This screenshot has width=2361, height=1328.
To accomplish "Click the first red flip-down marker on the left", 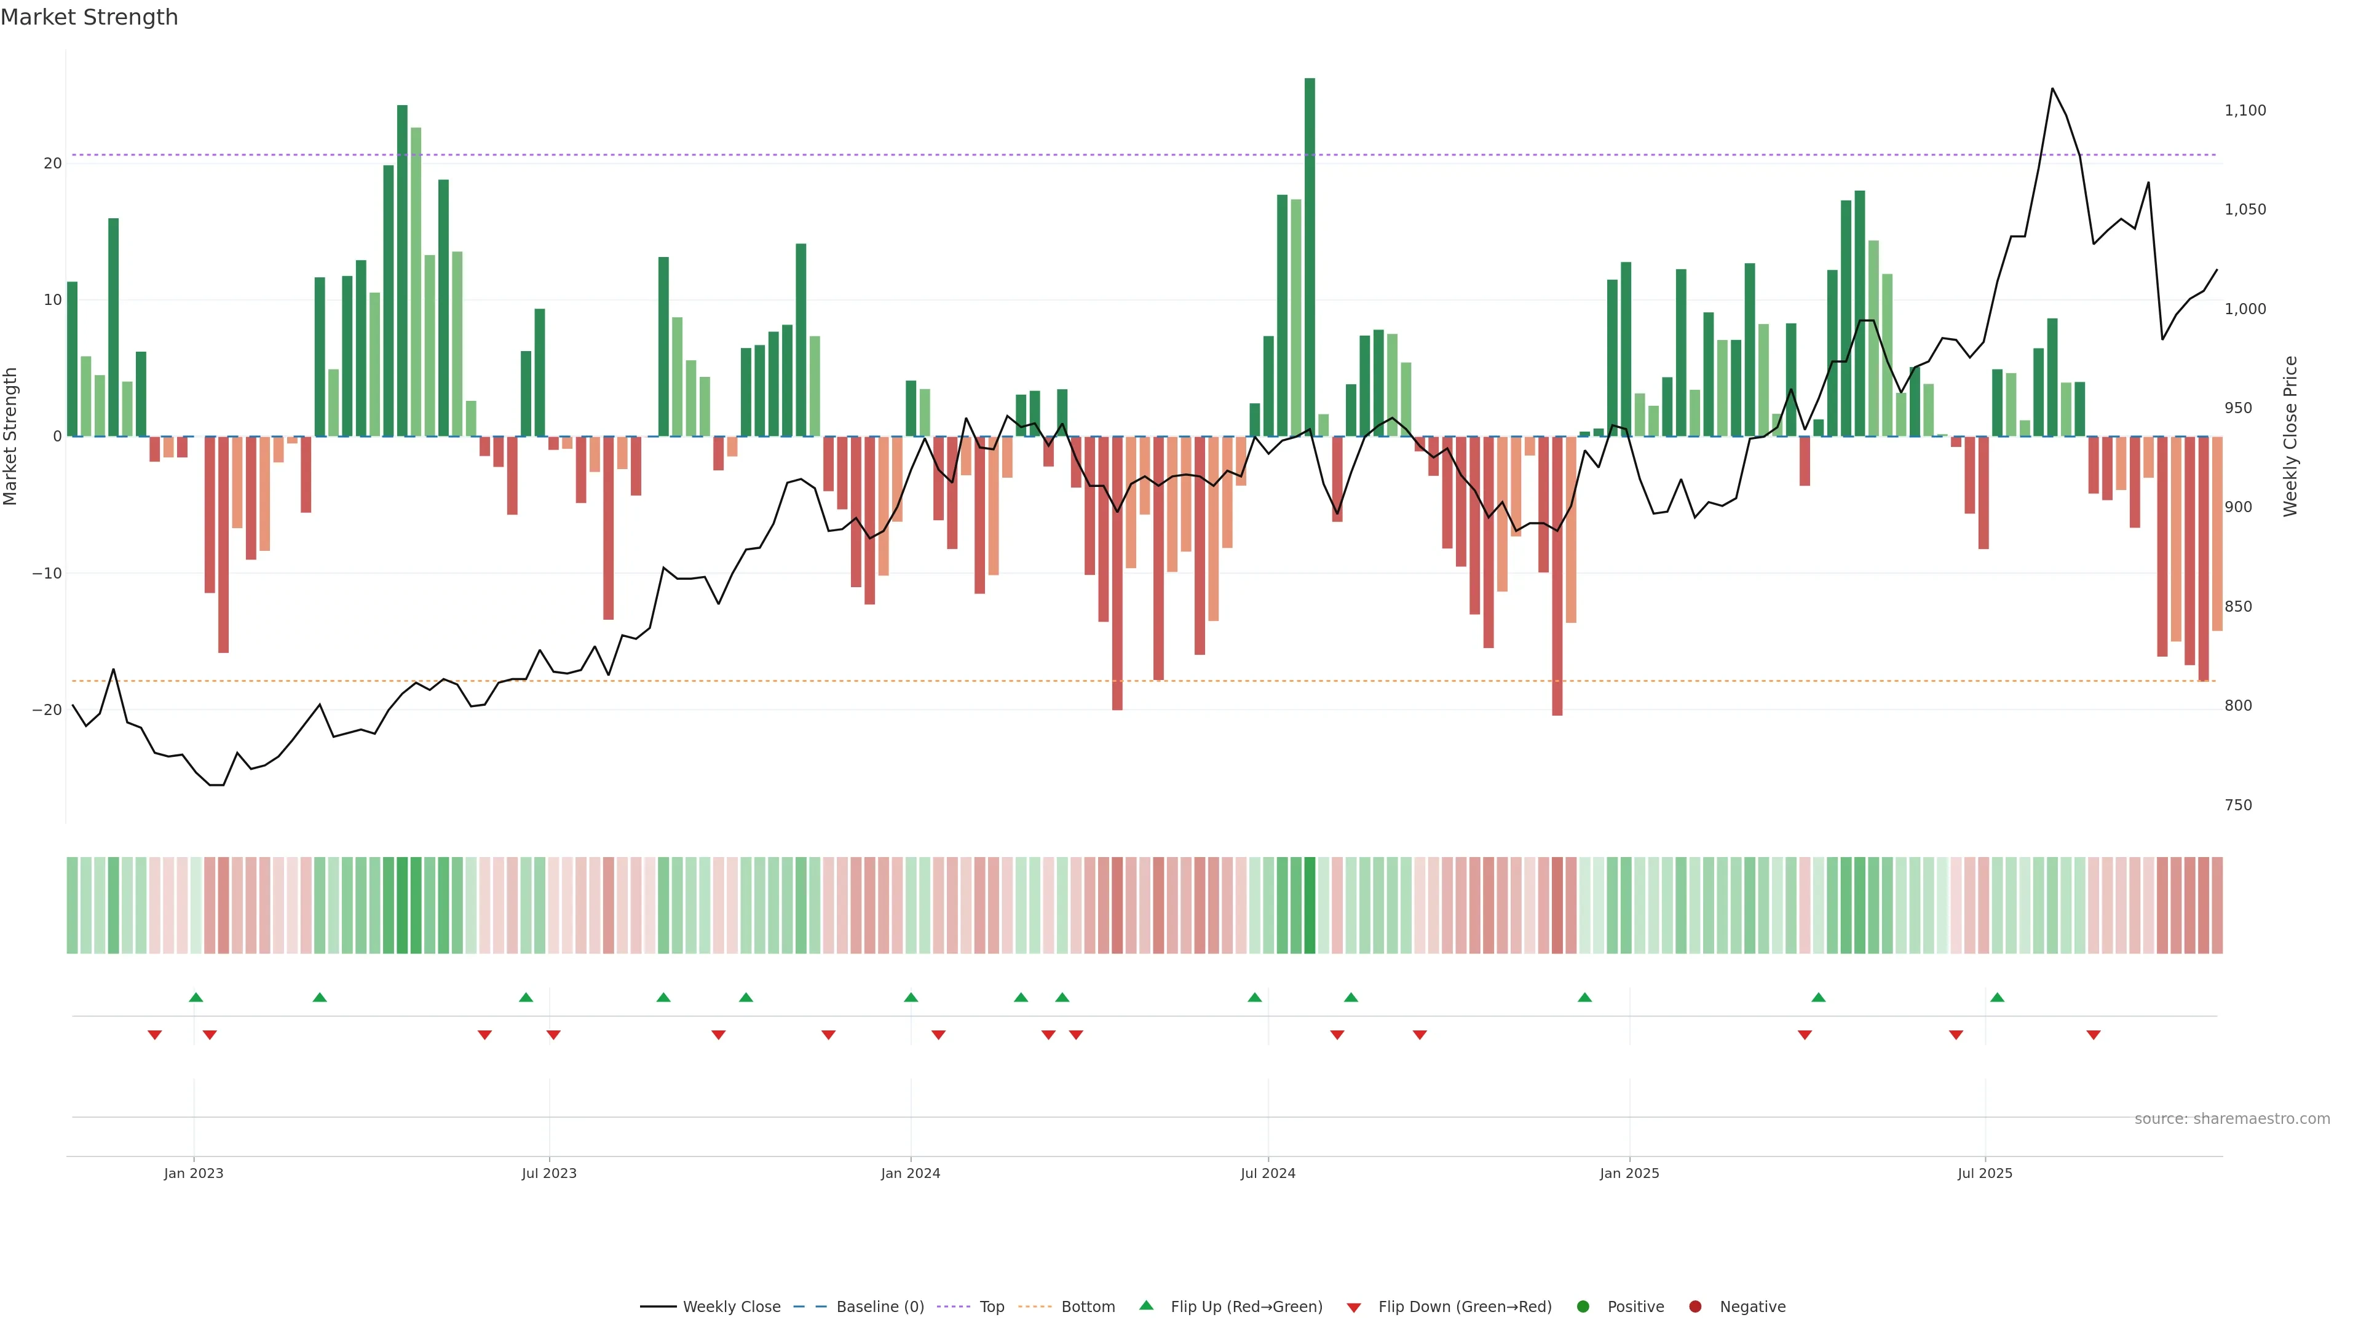I will (x=155, y=1035).
